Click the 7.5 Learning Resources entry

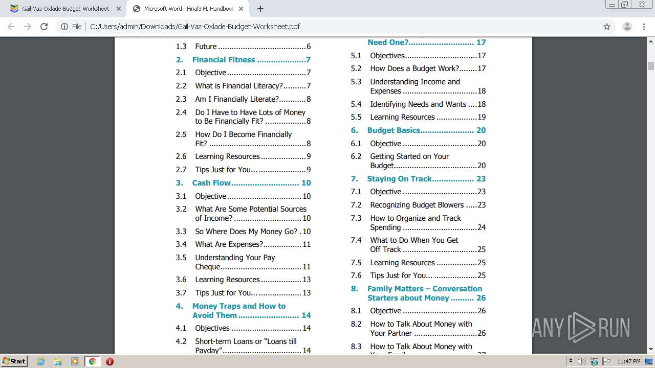point(418,263)
